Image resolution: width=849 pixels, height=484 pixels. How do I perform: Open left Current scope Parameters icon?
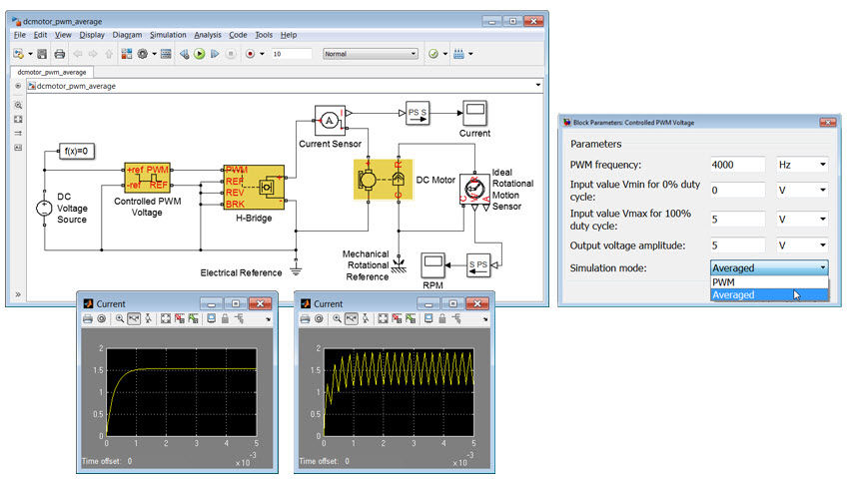click(101, 319)
